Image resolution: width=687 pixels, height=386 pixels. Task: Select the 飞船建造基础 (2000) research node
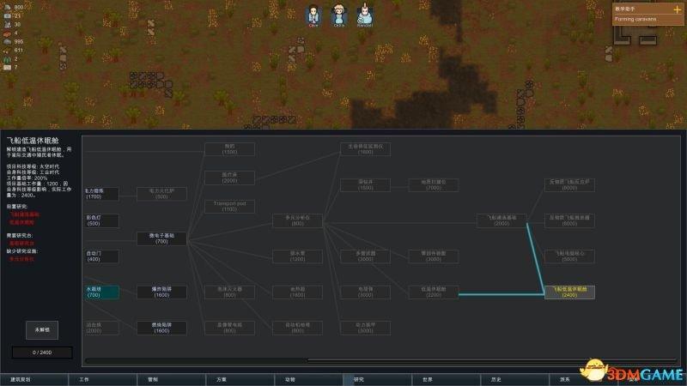coord(502,220)
